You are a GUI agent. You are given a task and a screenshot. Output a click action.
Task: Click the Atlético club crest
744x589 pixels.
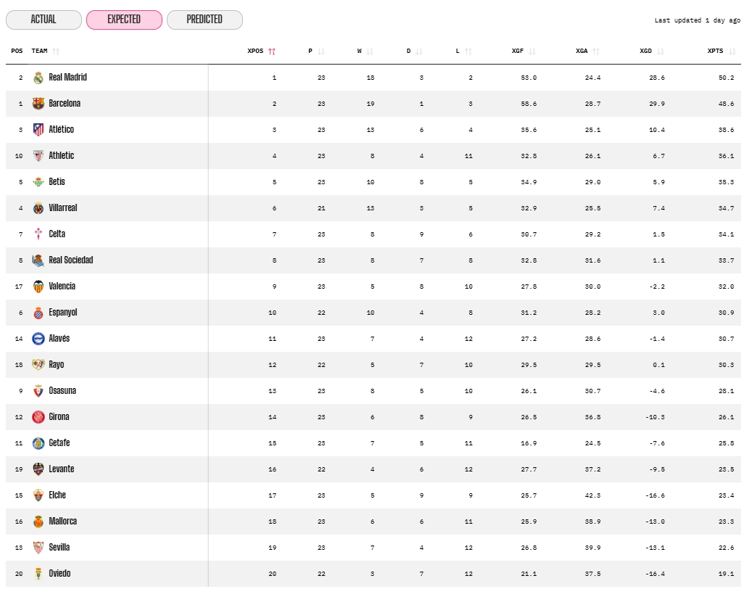coord(38,129)
